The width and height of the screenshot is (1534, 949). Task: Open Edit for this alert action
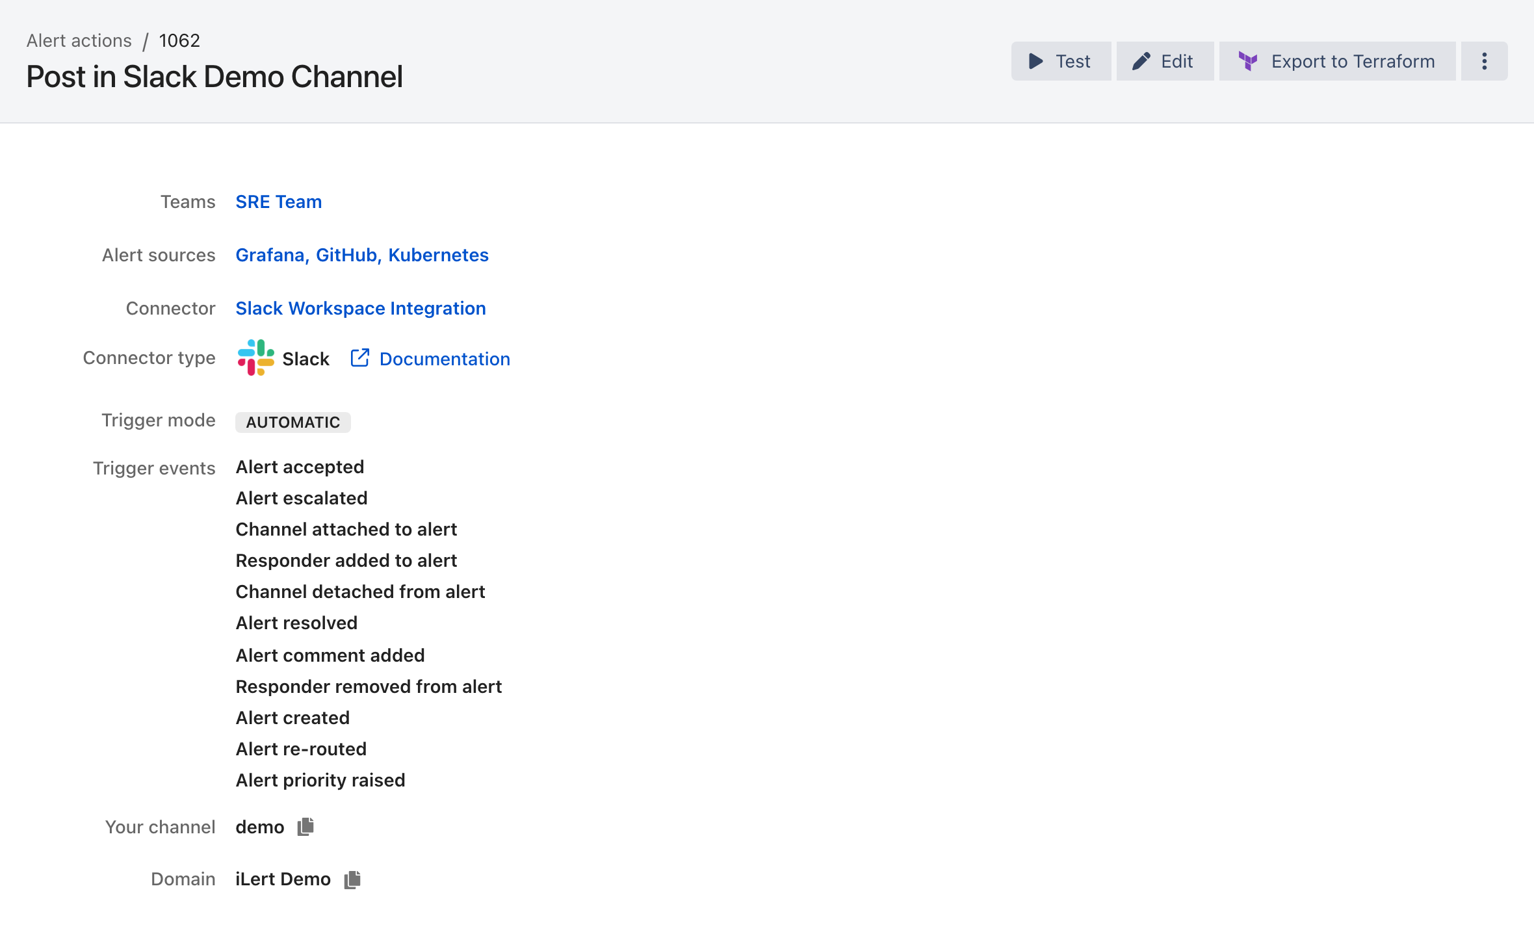pos(1165,61)
